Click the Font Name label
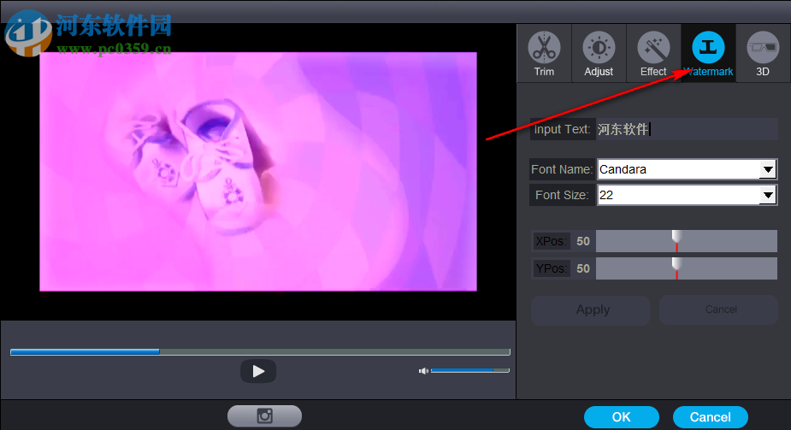 [562, 169]
